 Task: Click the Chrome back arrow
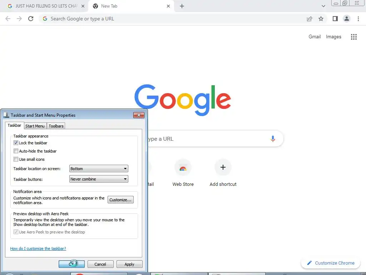8,19
